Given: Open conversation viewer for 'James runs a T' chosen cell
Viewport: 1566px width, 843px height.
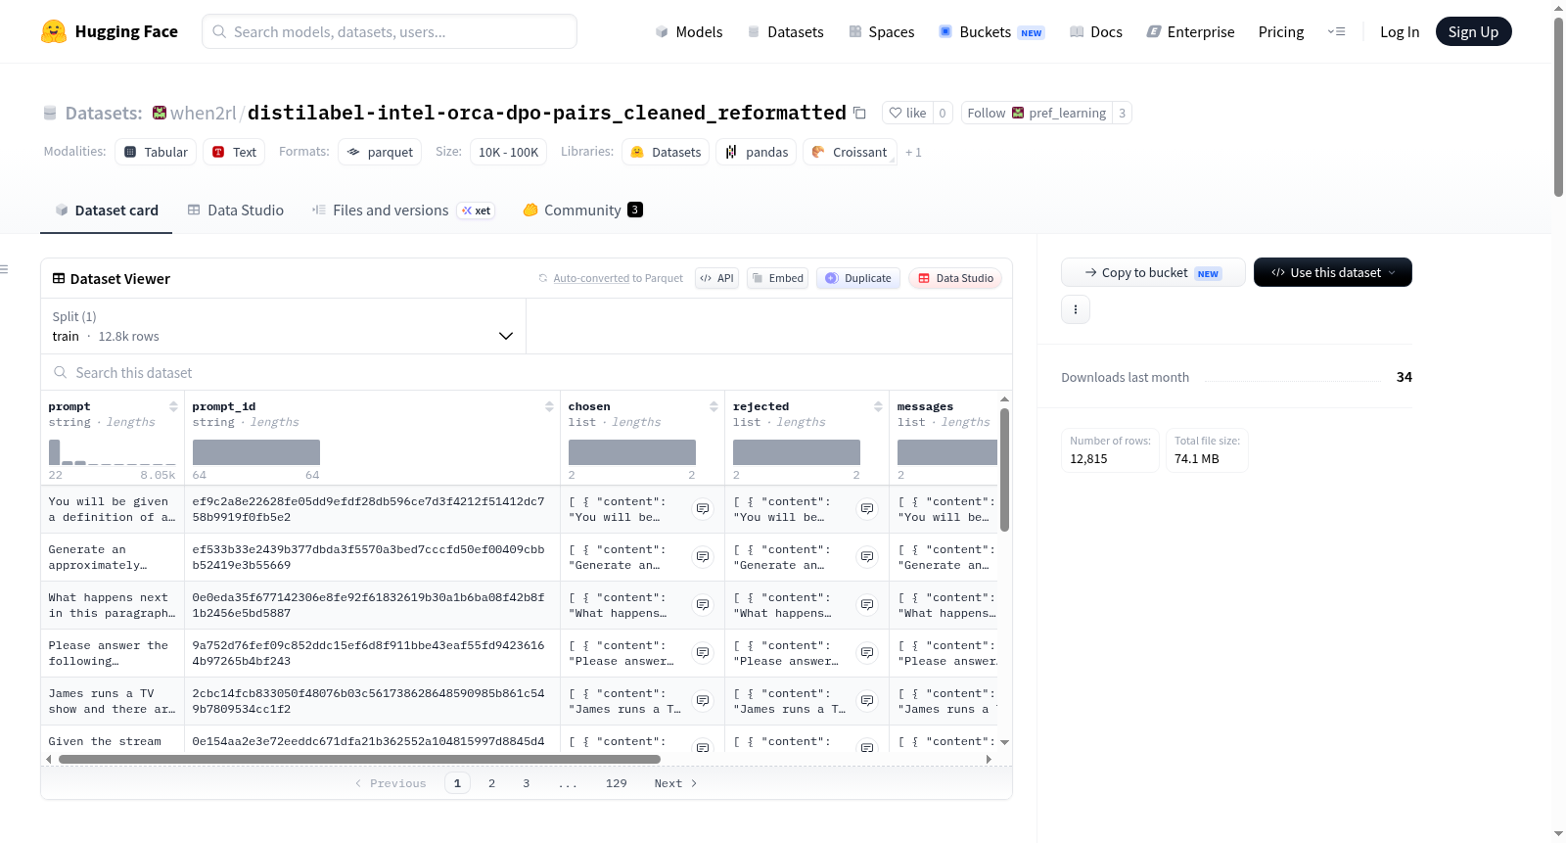Looking at the screenshot, I should pos(703,701).
